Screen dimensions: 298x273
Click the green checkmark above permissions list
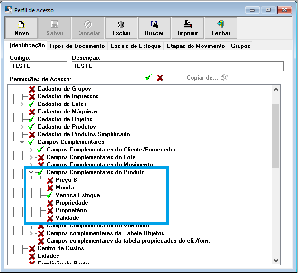(x=148, y=78)
